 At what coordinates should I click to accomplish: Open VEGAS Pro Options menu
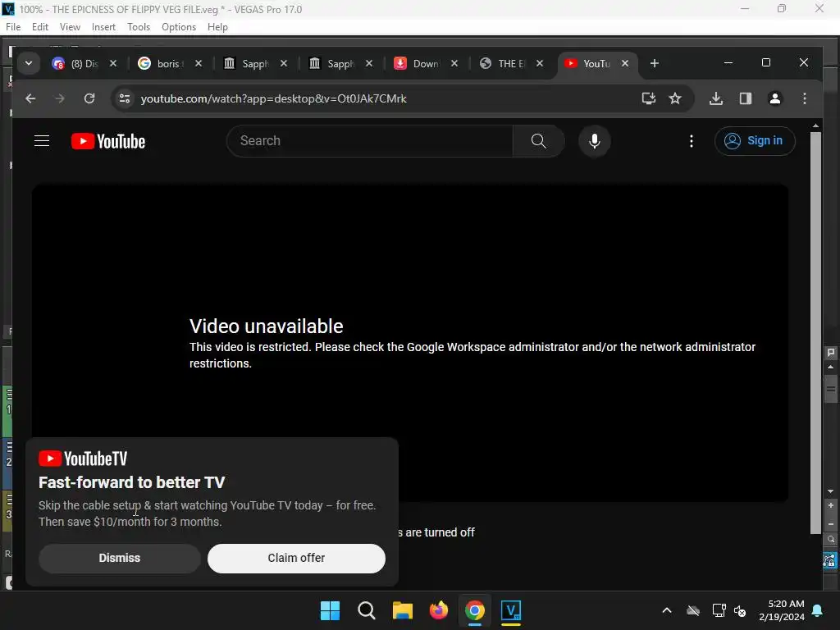179,27
